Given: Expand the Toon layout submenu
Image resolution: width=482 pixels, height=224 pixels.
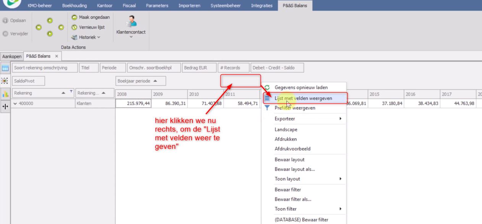Looking at the screenshot, I should pyautogui.click(x=303, y=179).
